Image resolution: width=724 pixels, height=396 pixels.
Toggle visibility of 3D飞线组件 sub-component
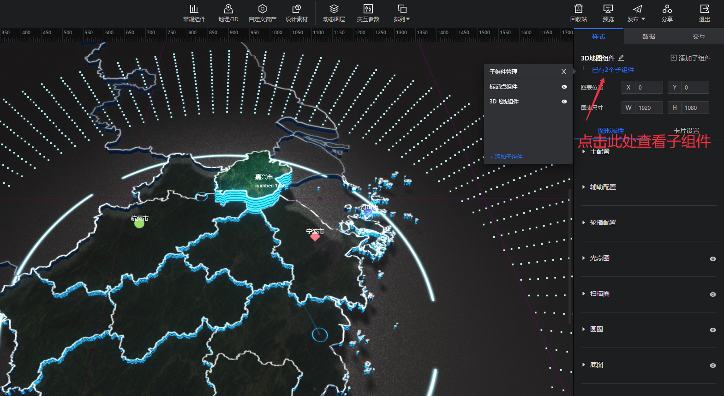click(x=564, y=102)
